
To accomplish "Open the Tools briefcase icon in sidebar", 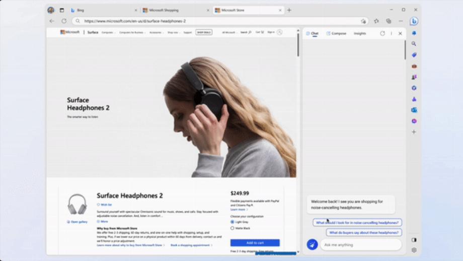I will (414, 66).
